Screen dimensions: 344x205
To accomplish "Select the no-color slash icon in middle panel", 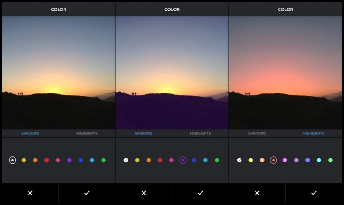I will [x=126, y=160].
